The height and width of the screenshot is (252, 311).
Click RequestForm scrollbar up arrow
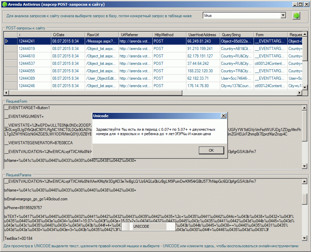(x=305, y=108)
